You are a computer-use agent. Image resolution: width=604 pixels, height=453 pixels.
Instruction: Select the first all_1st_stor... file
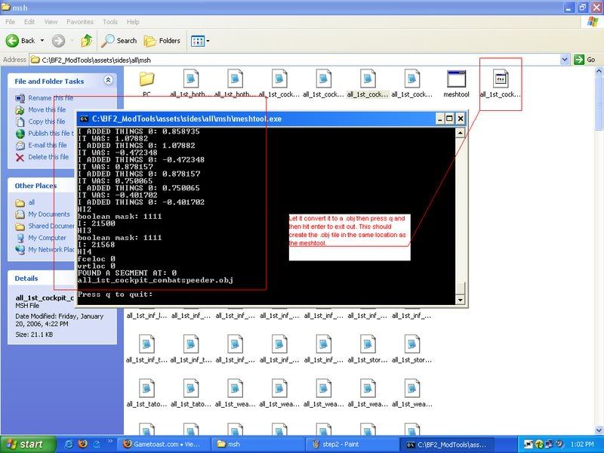[368, 349]
